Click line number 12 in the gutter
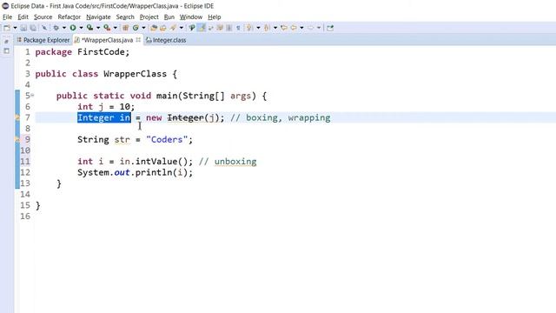 pyautogui.click(x=25, y=172)
